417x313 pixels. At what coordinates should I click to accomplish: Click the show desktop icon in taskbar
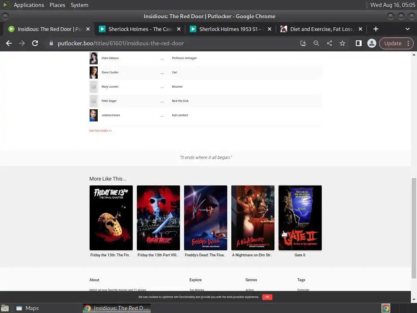[x=5, y=308]
